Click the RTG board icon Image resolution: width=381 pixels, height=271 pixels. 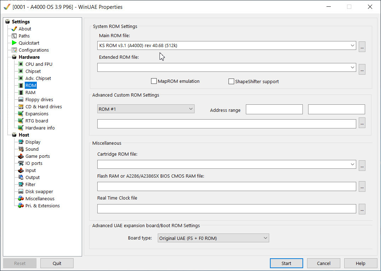point(21,121)
